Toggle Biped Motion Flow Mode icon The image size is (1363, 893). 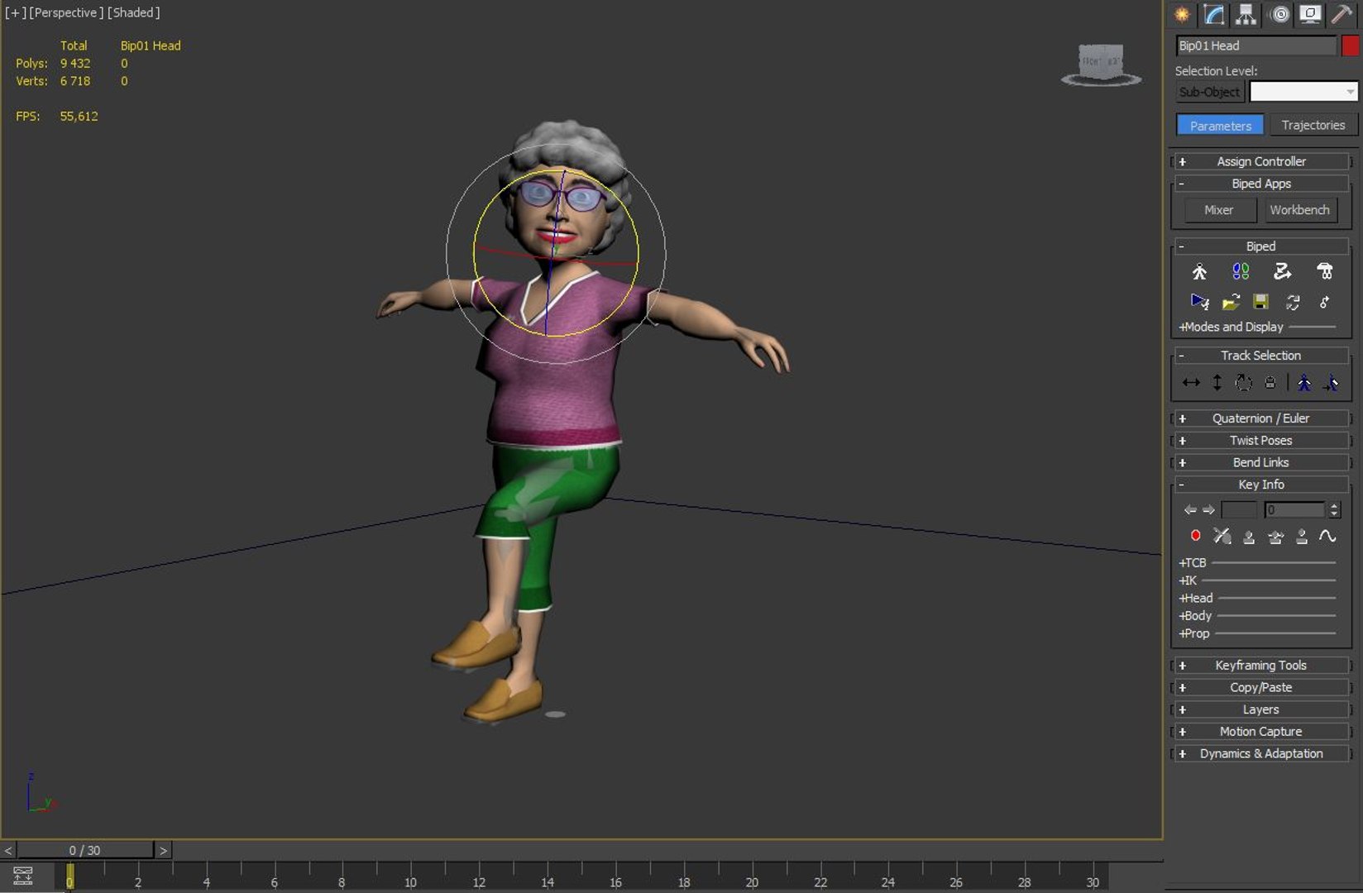point(1282,271)
